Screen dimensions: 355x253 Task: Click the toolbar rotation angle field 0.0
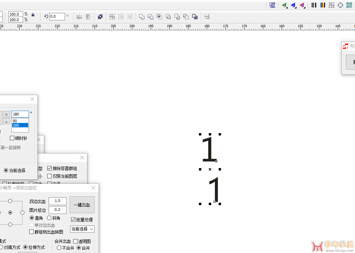[57, 17]
